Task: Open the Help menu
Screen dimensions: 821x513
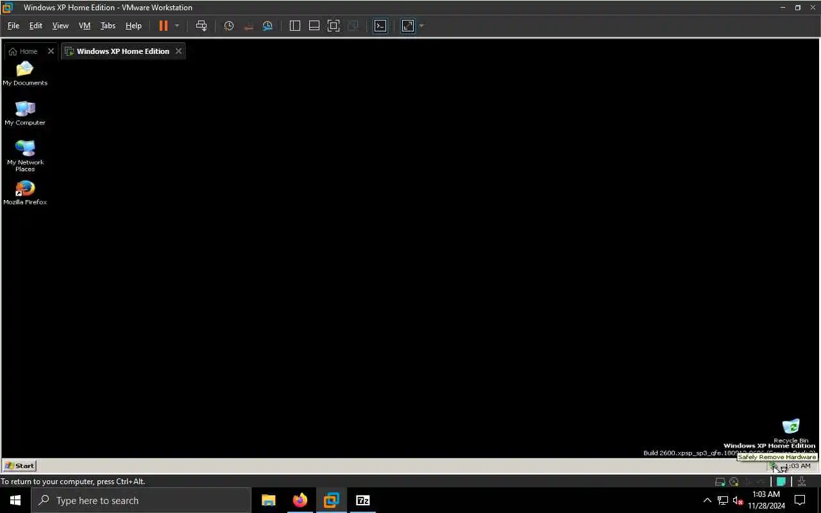Action: click(x=133, y=26)
